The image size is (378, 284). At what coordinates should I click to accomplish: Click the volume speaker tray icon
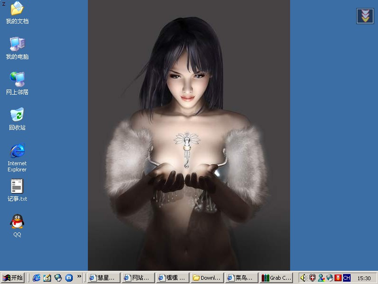(303, 278)
